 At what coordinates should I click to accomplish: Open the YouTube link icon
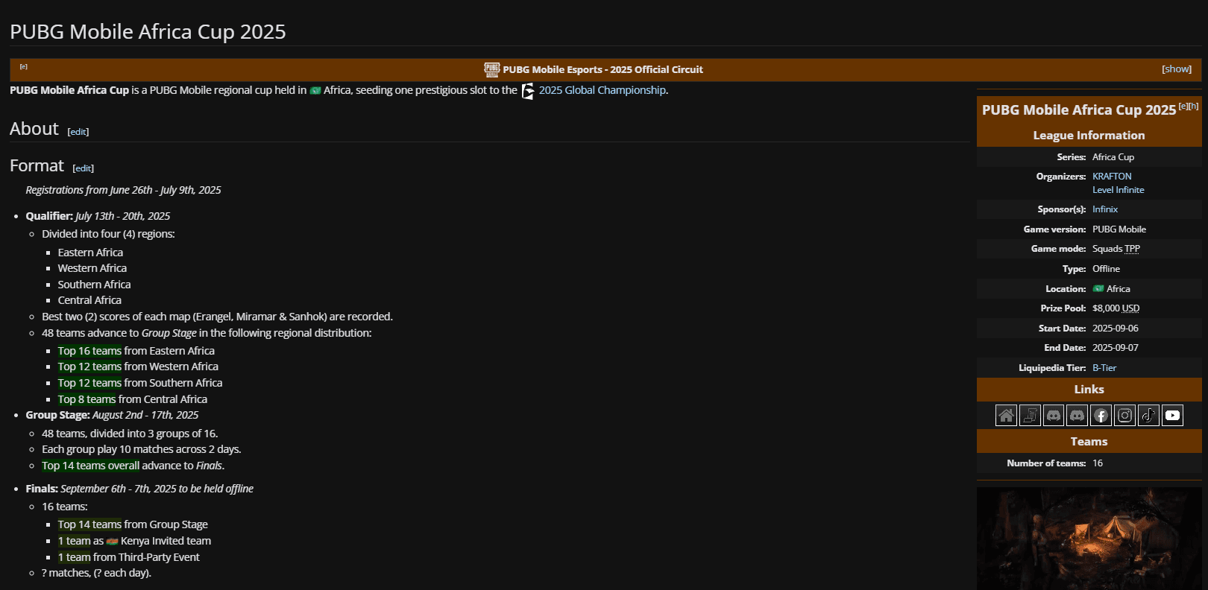(1173, 415)
